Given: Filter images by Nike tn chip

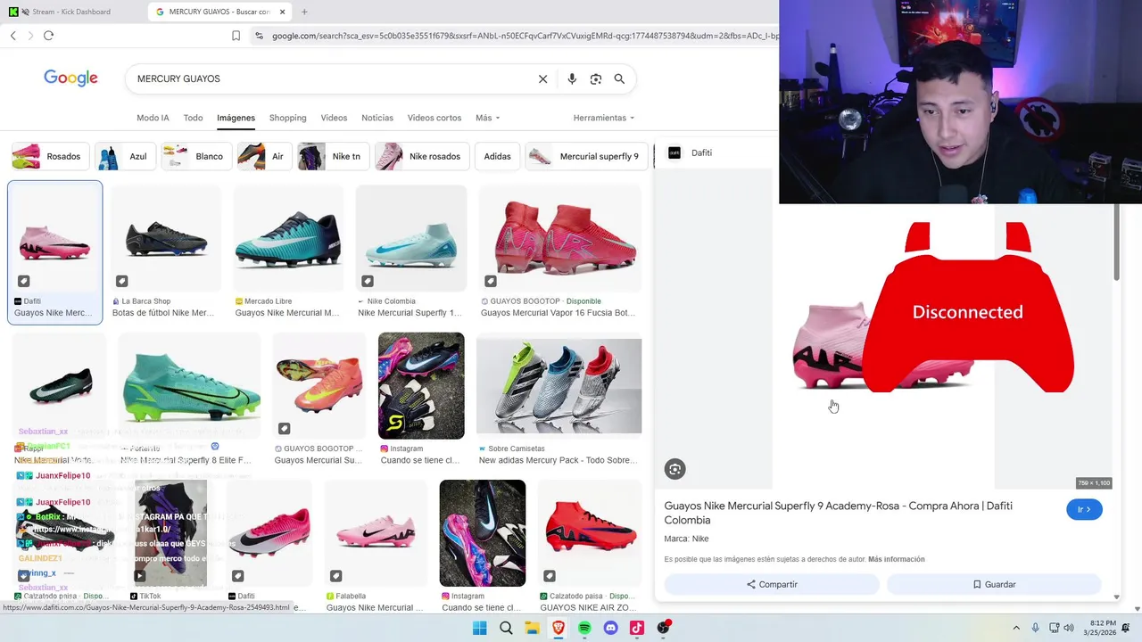Looking at the screenshot, I should click(334, 156).
